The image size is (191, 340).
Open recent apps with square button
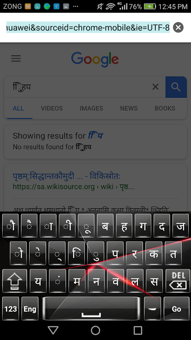pos(138,330)
